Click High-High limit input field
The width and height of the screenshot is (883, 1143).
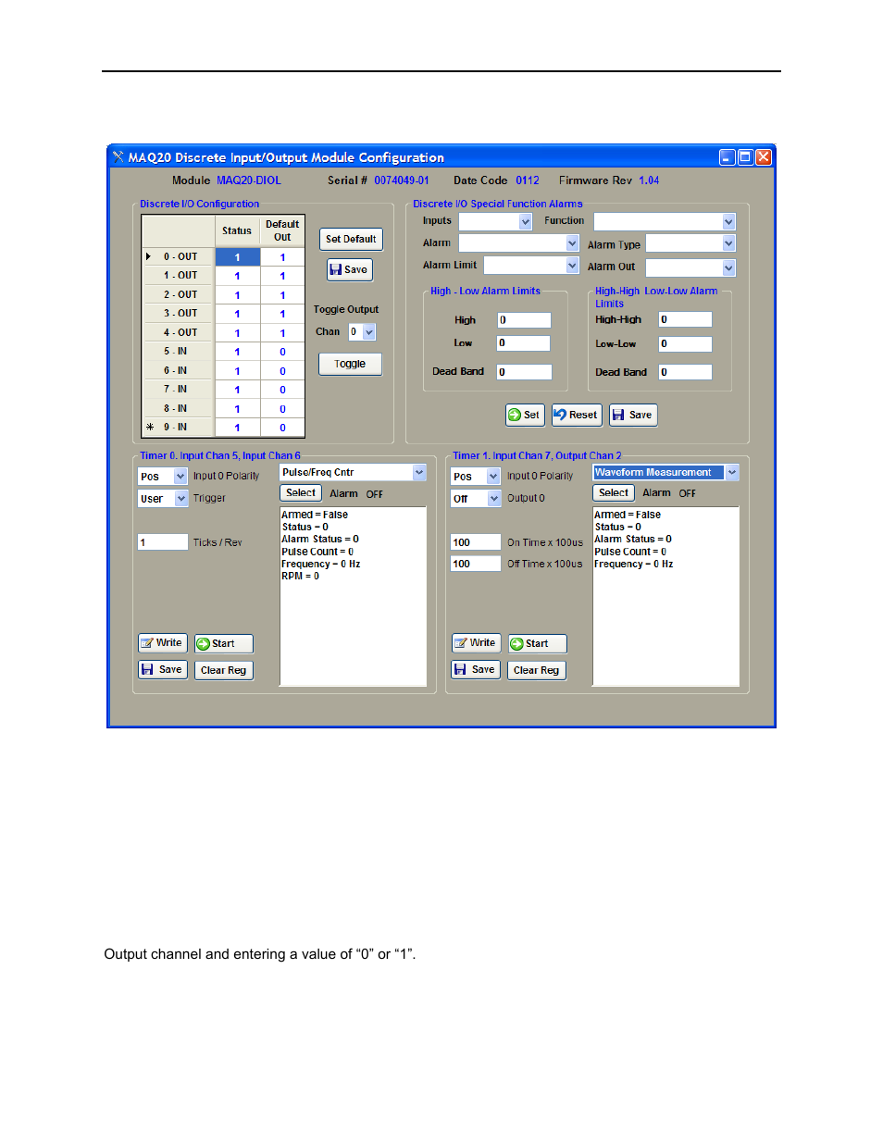(685, 319)
